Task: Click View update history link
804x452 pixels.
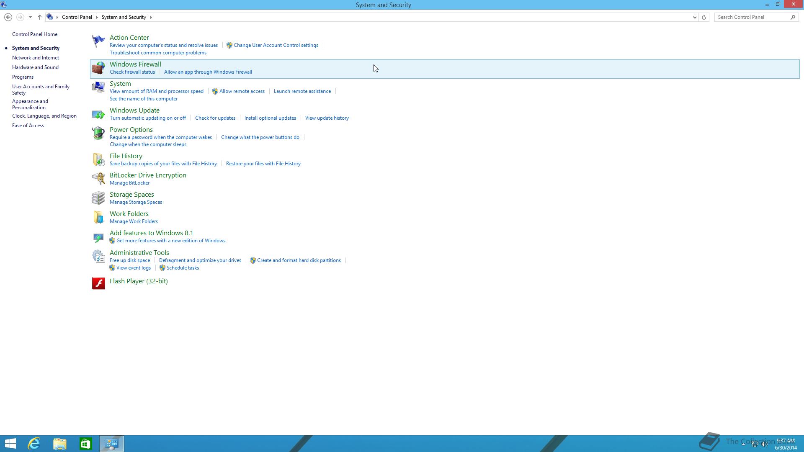Action: (327, 118)
